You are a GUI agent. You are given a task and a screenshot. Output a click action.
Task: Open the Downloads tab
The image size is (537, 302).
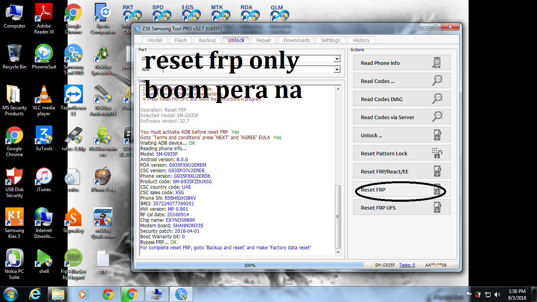point(296,40)
